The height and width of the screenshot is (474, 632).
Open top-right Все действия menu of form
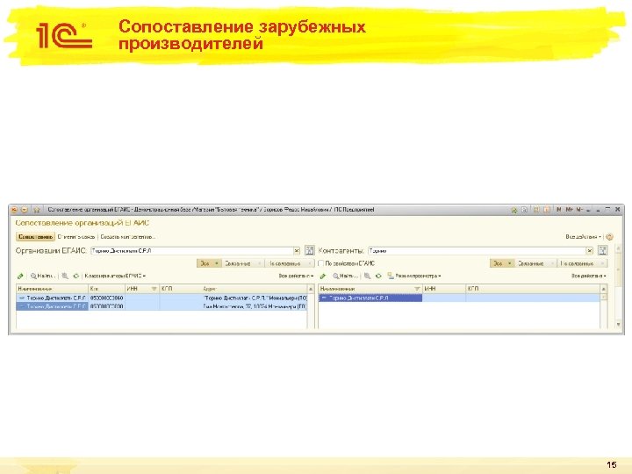tap(583, 237)
